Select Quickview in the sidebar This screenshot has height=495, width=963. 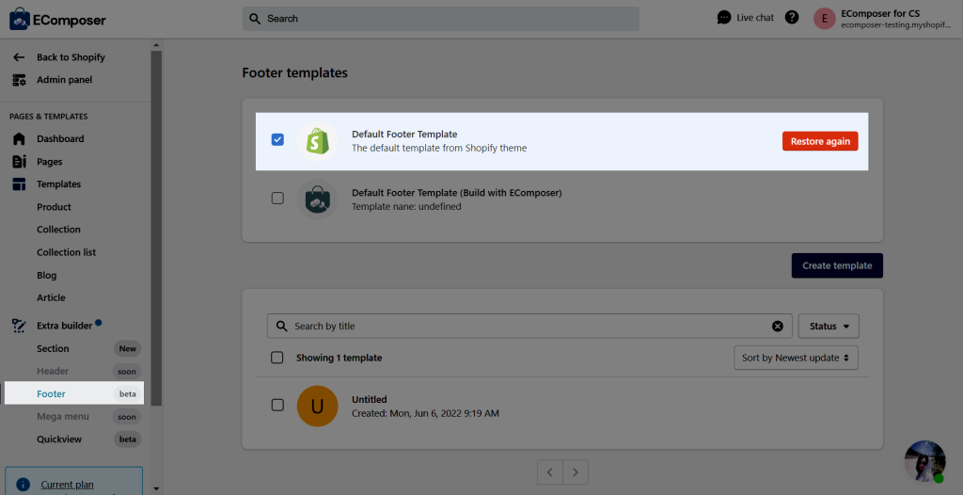[59, 439]
